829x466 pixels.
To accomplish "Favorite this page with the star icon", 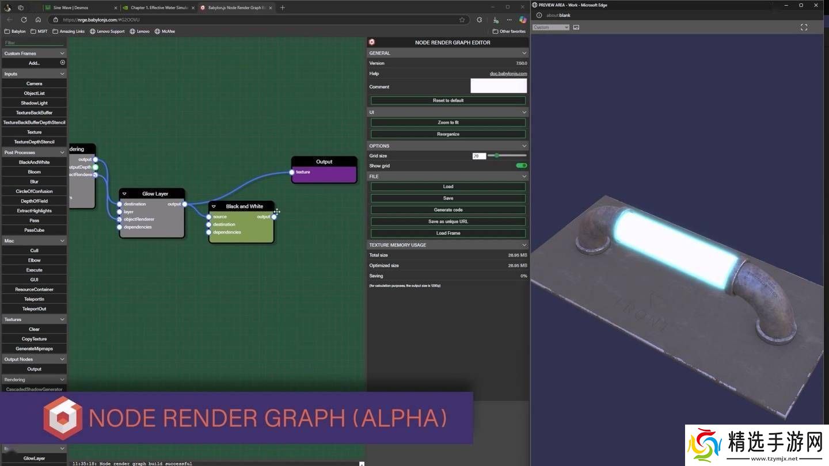I will (x=462, y=20).
